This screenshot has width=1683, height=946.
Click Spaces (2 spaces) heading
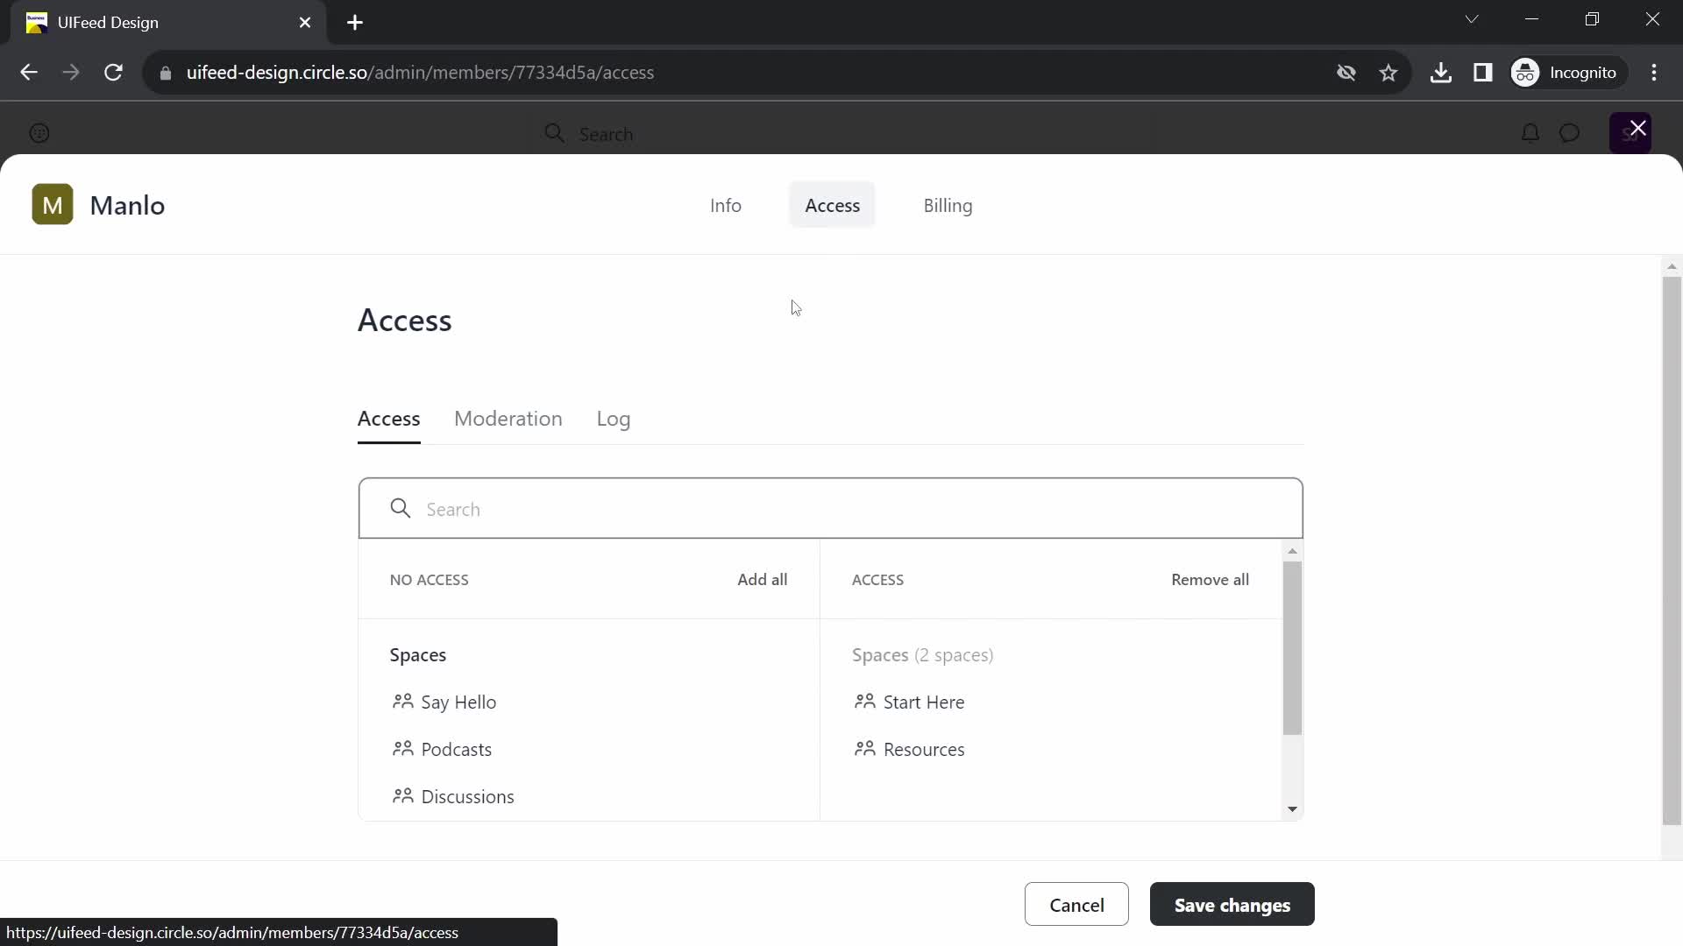click(922, 655)
